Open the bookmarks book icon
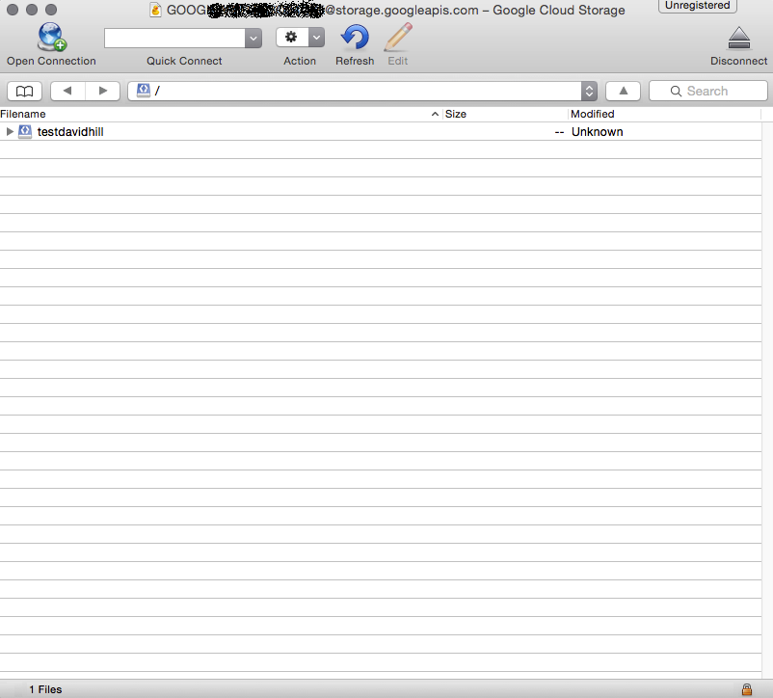Viewport: 773px width, 698px height. [x=25, y=92]
